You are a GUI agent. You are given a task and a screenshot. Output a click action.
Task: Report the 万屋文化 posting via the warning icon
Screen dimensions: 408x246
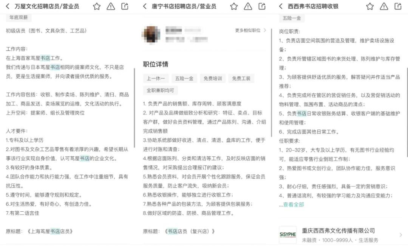pyautogui.click(x=111, y=6)
